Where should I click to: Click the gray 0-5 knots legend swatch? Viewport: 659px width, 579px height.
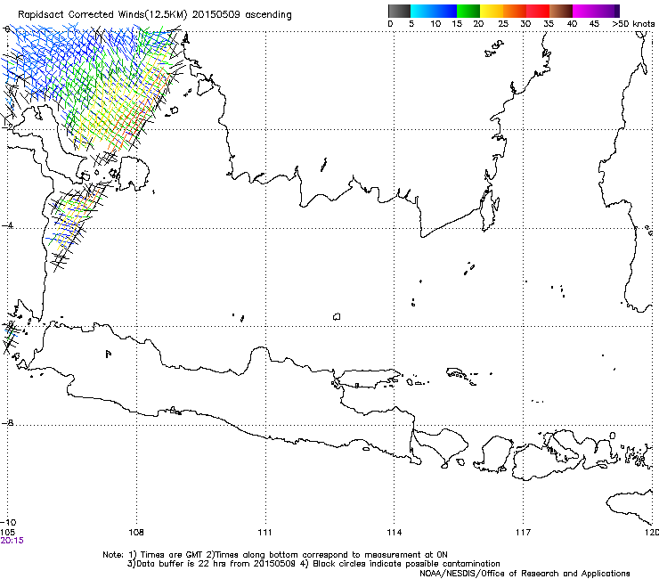click(399, 11)
